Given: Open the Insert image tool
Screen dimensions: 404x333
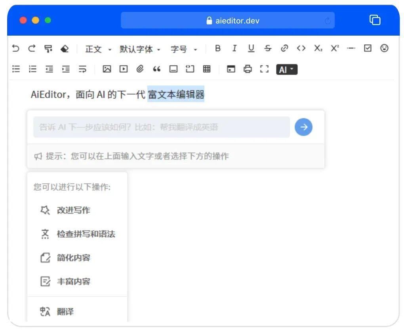Looking at the screenshot, I should (107, 69).
